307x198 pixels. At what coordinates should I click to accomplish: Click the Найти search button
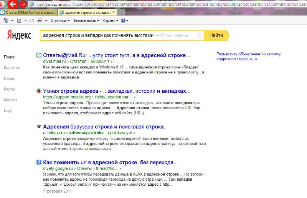coord(216,35)
